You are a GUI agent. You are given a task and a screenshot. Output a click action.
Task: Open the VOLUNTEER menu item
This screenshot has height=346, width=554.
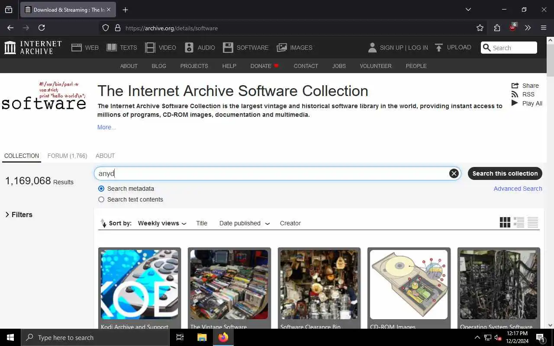[x=375, y=66]
